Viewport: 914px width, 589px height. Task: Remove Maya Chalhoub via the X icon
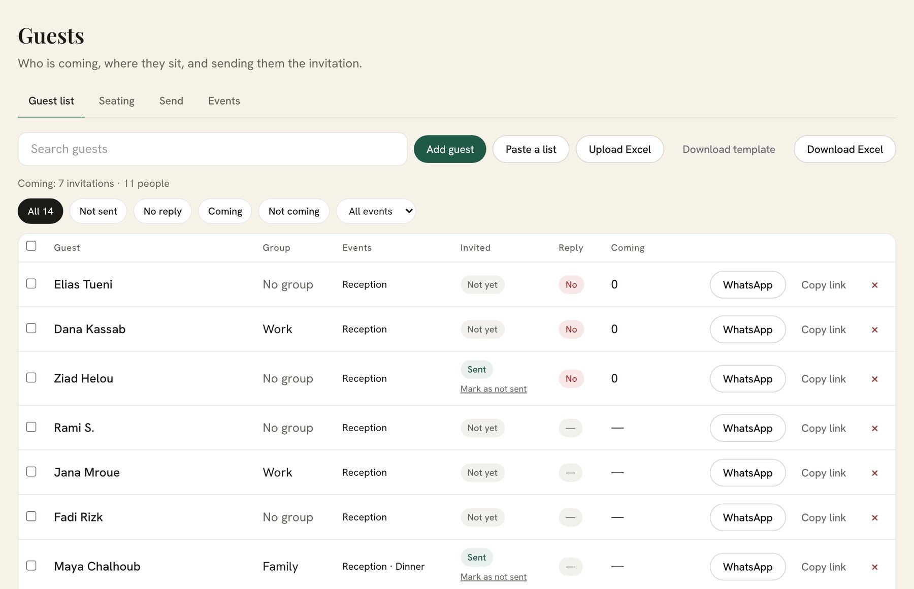pos(874,567)
